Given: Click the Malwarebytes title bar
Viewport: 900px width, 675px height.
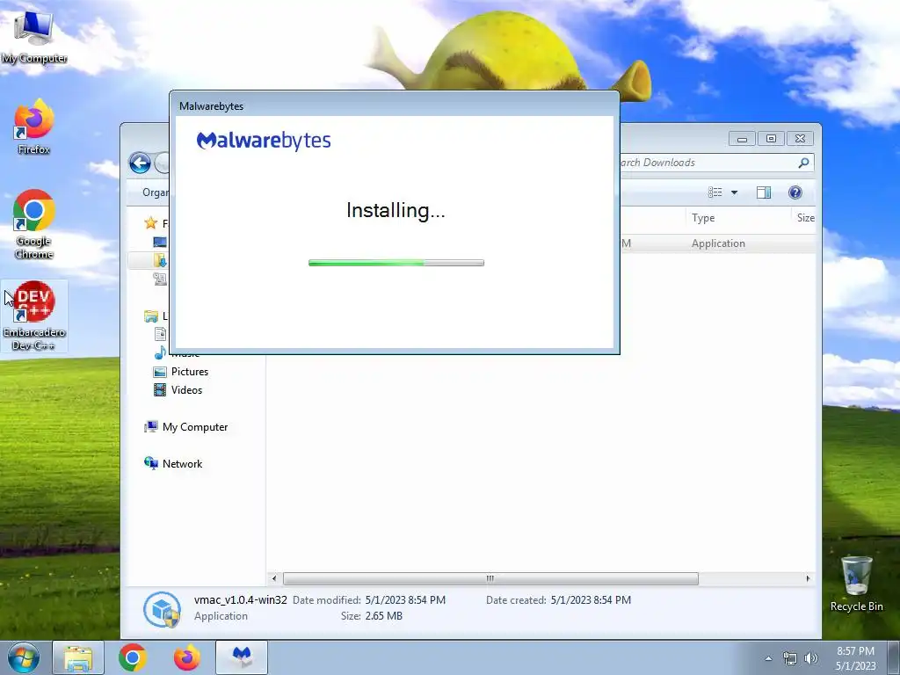Looking at the screenshot, I should [395, 105].
